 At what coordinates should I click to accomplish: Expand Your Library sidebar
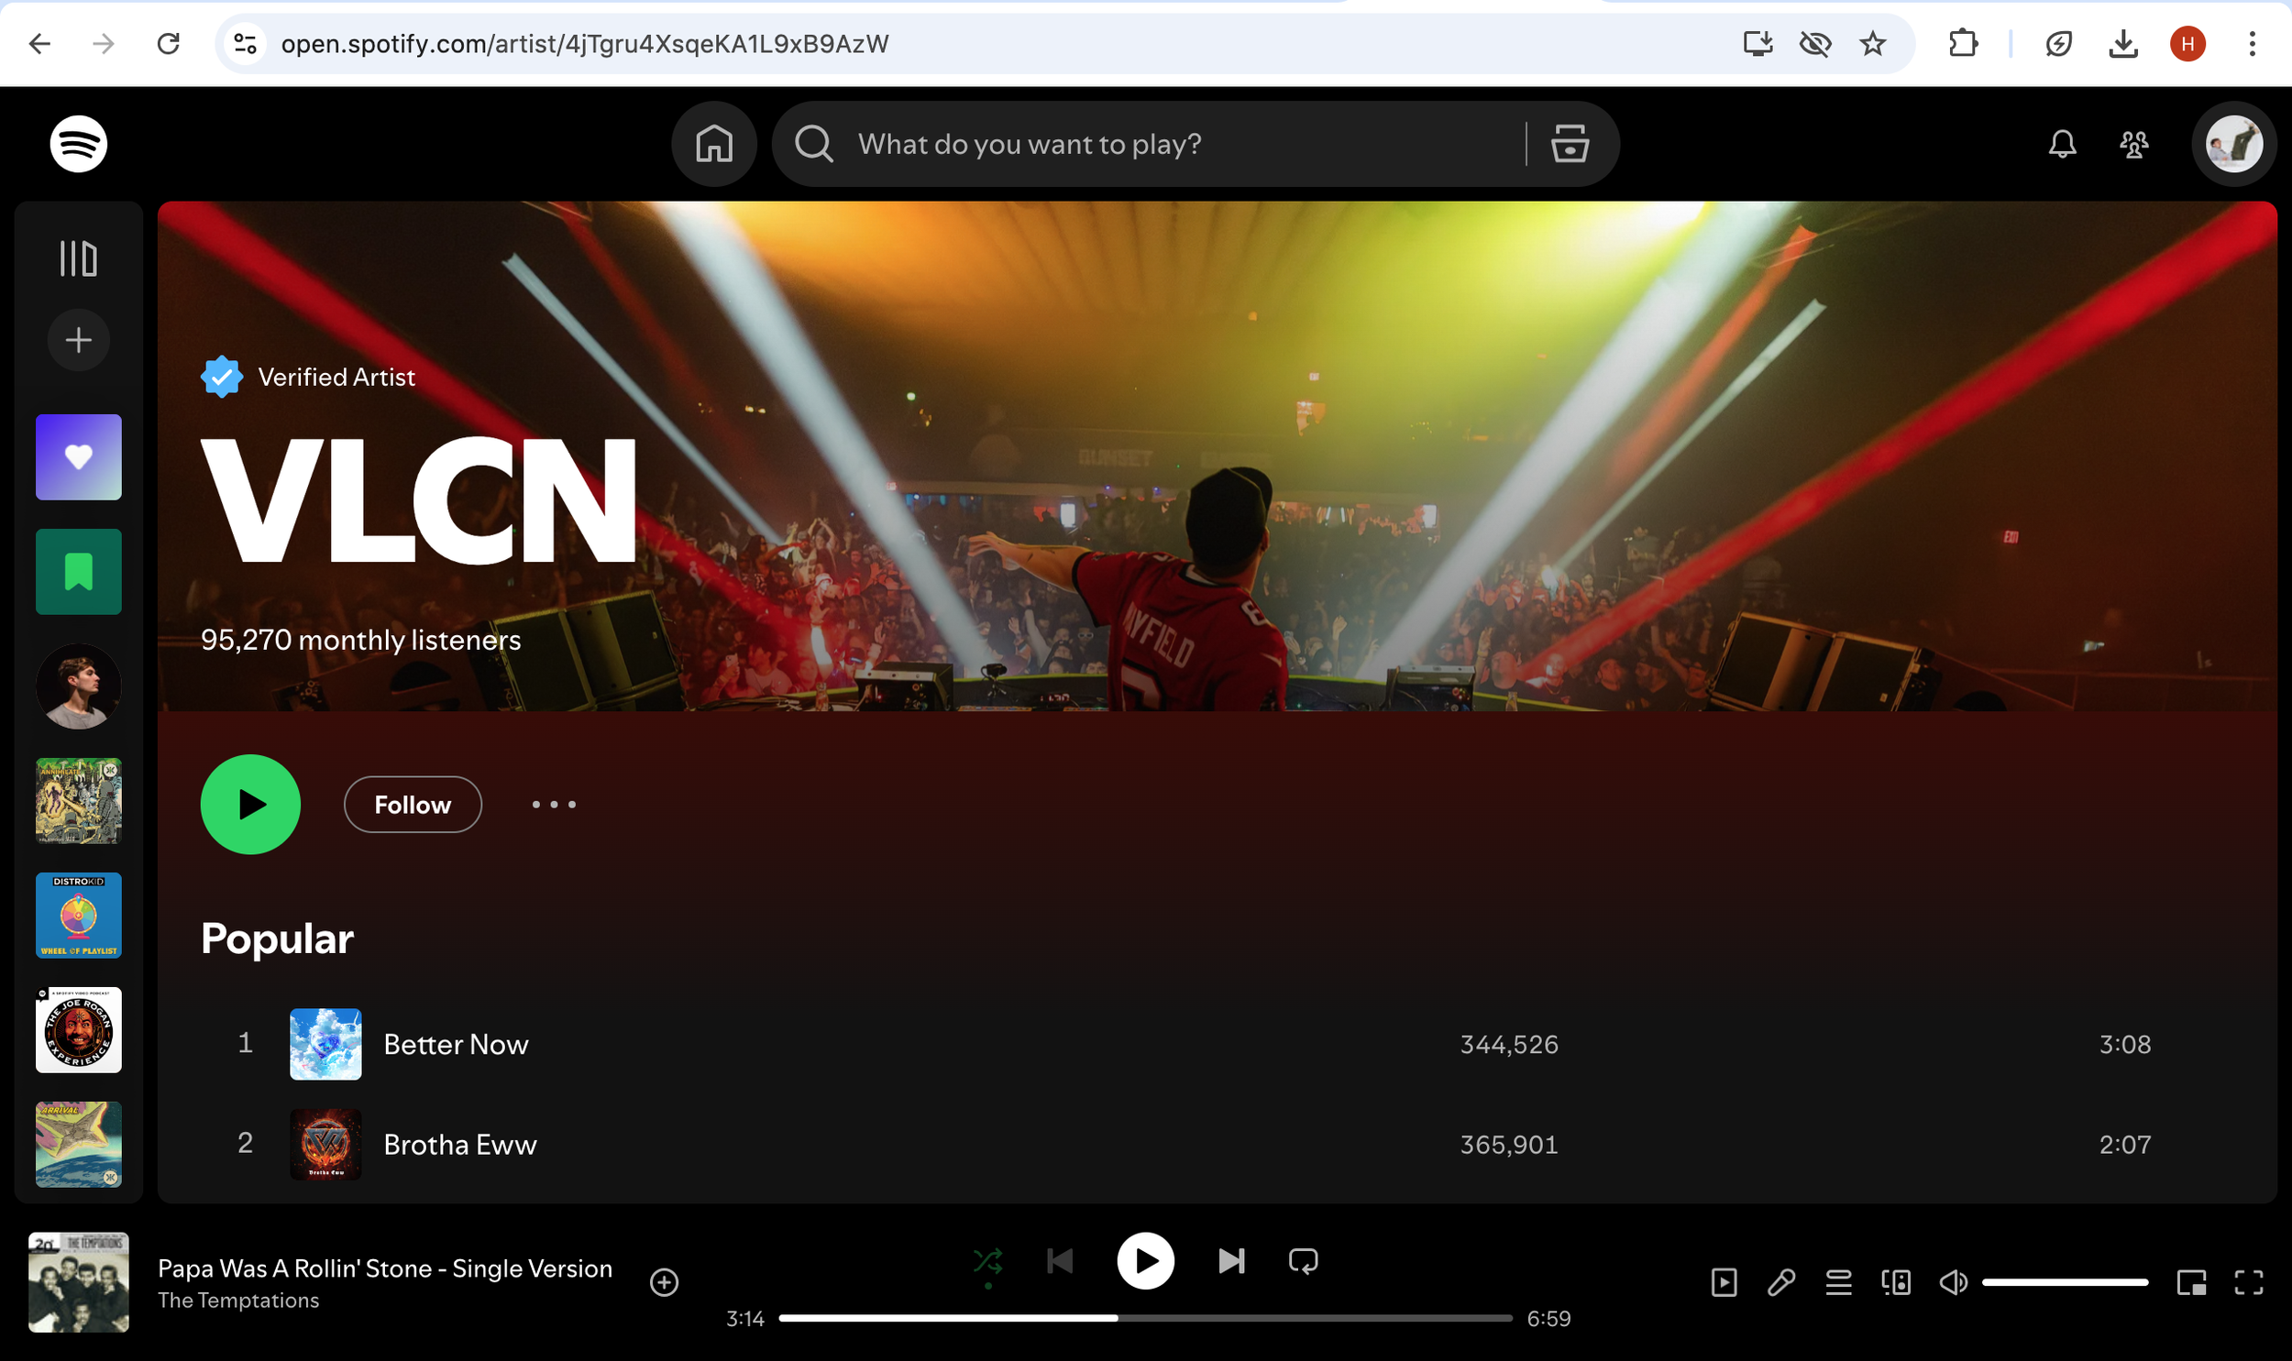click(x=78, y=258)
